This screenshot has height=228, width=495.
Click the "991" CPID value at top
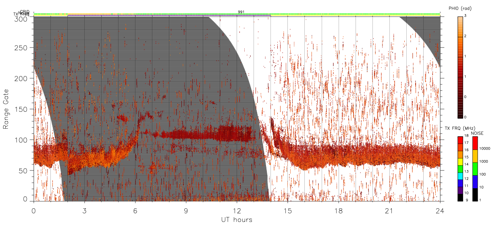pos(241,12)
